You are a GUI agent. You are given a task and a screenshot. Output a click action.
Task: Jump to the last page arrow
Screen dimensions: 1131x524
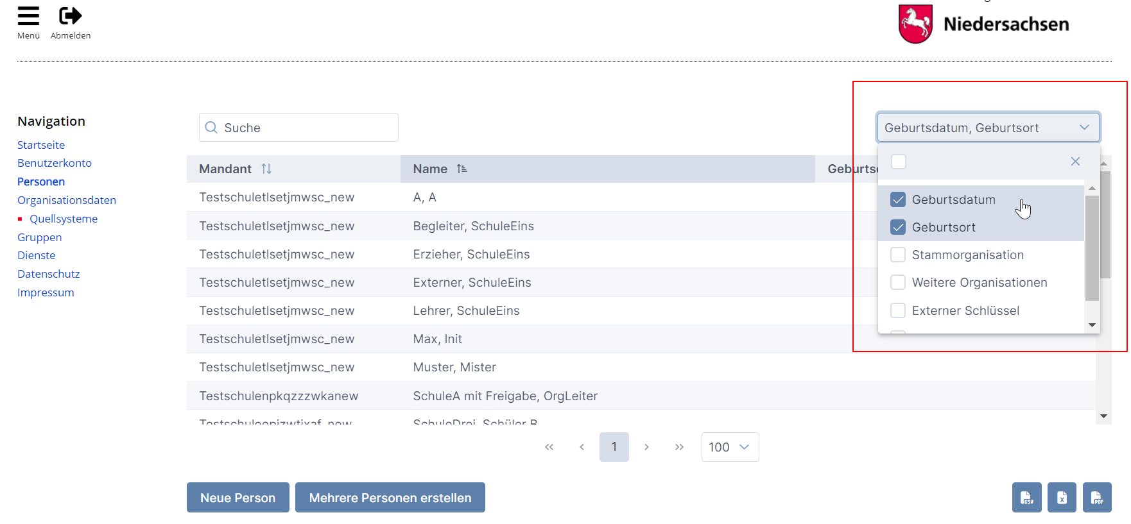click(x=679, y=447)
